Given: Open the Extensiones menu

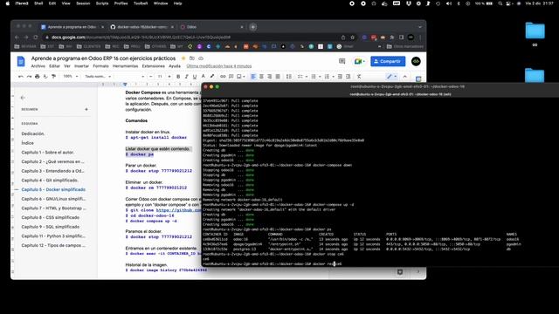Looking at the screenshot, I should (154, 66).
